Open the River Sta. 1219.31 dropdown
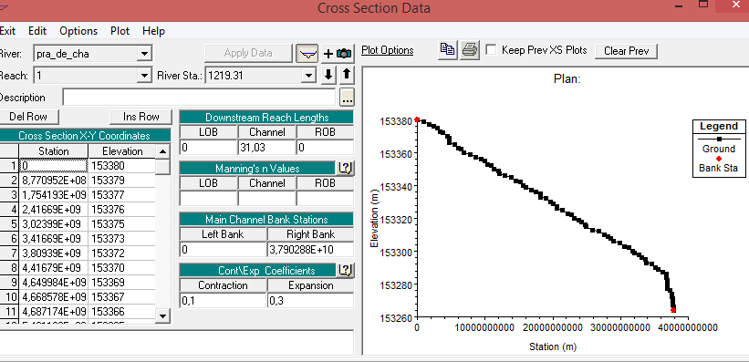This screenshot has height=362, width=749. (x=309, y=76)
